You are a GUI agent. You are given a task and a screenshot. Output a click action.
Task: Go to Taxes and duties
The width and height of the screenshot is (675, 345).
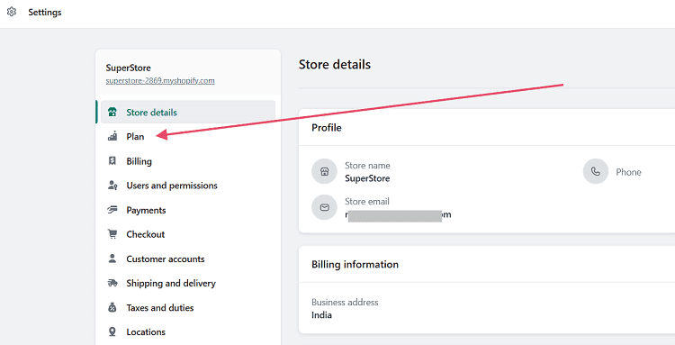point(188,307)
